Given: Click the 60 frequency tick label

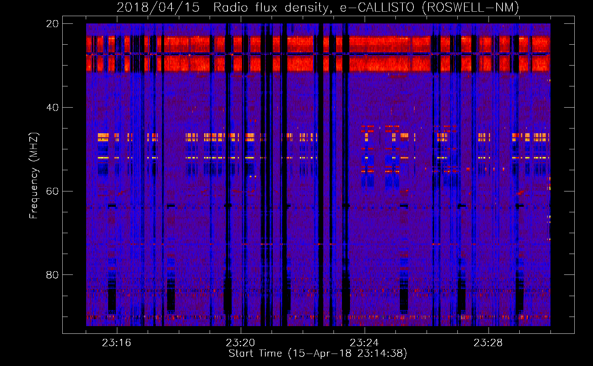Looking at the screenshot, I should 52,191.
